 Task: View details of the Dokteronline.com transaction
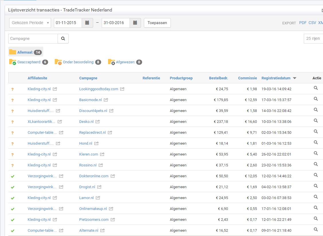tap(316, 175)
